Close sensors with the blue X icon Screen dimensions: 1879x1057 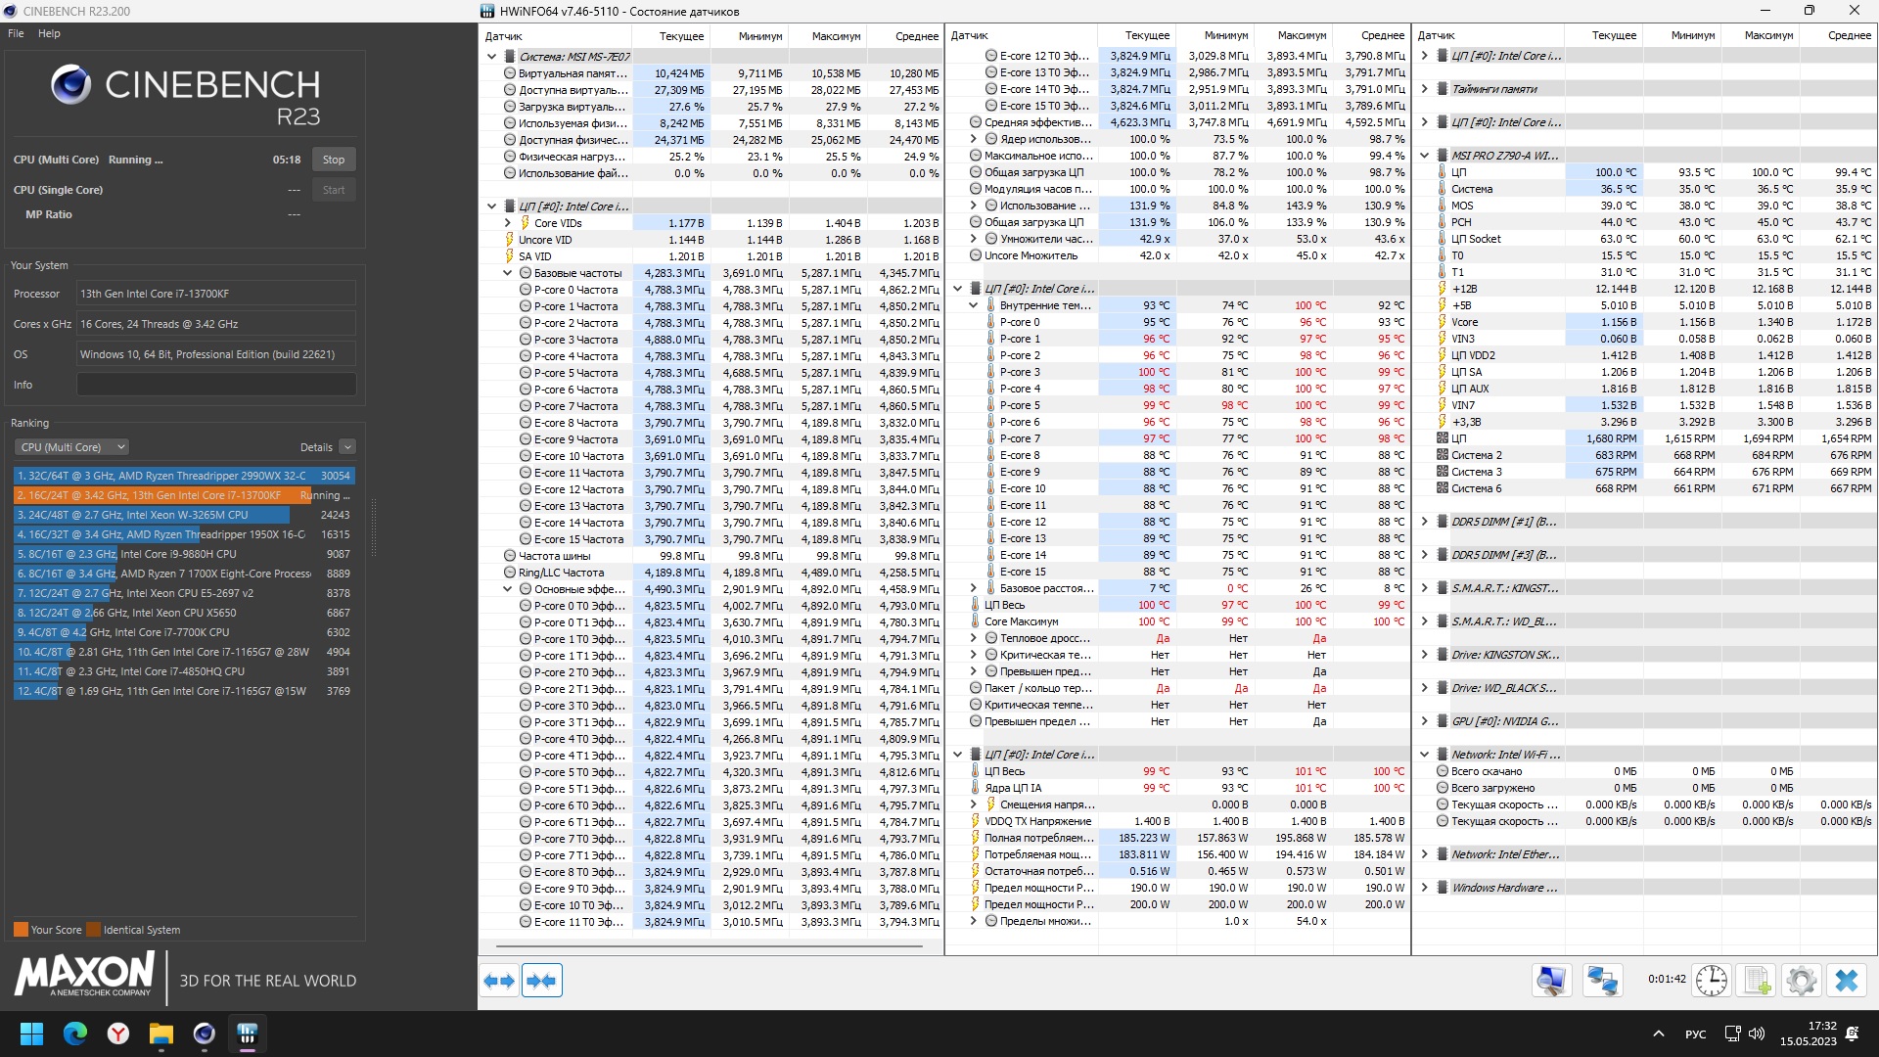1847,981
